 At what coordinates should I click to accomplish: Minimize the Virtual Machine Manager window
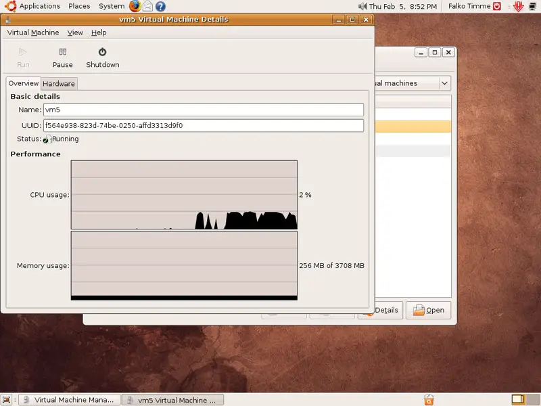(421, 53)
